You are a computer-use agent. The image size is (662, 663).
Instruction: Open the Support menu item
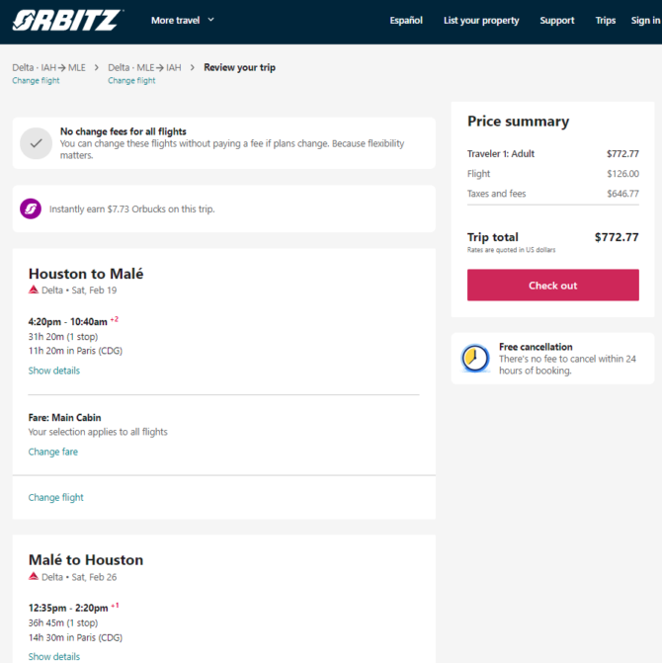pos(556,20)
